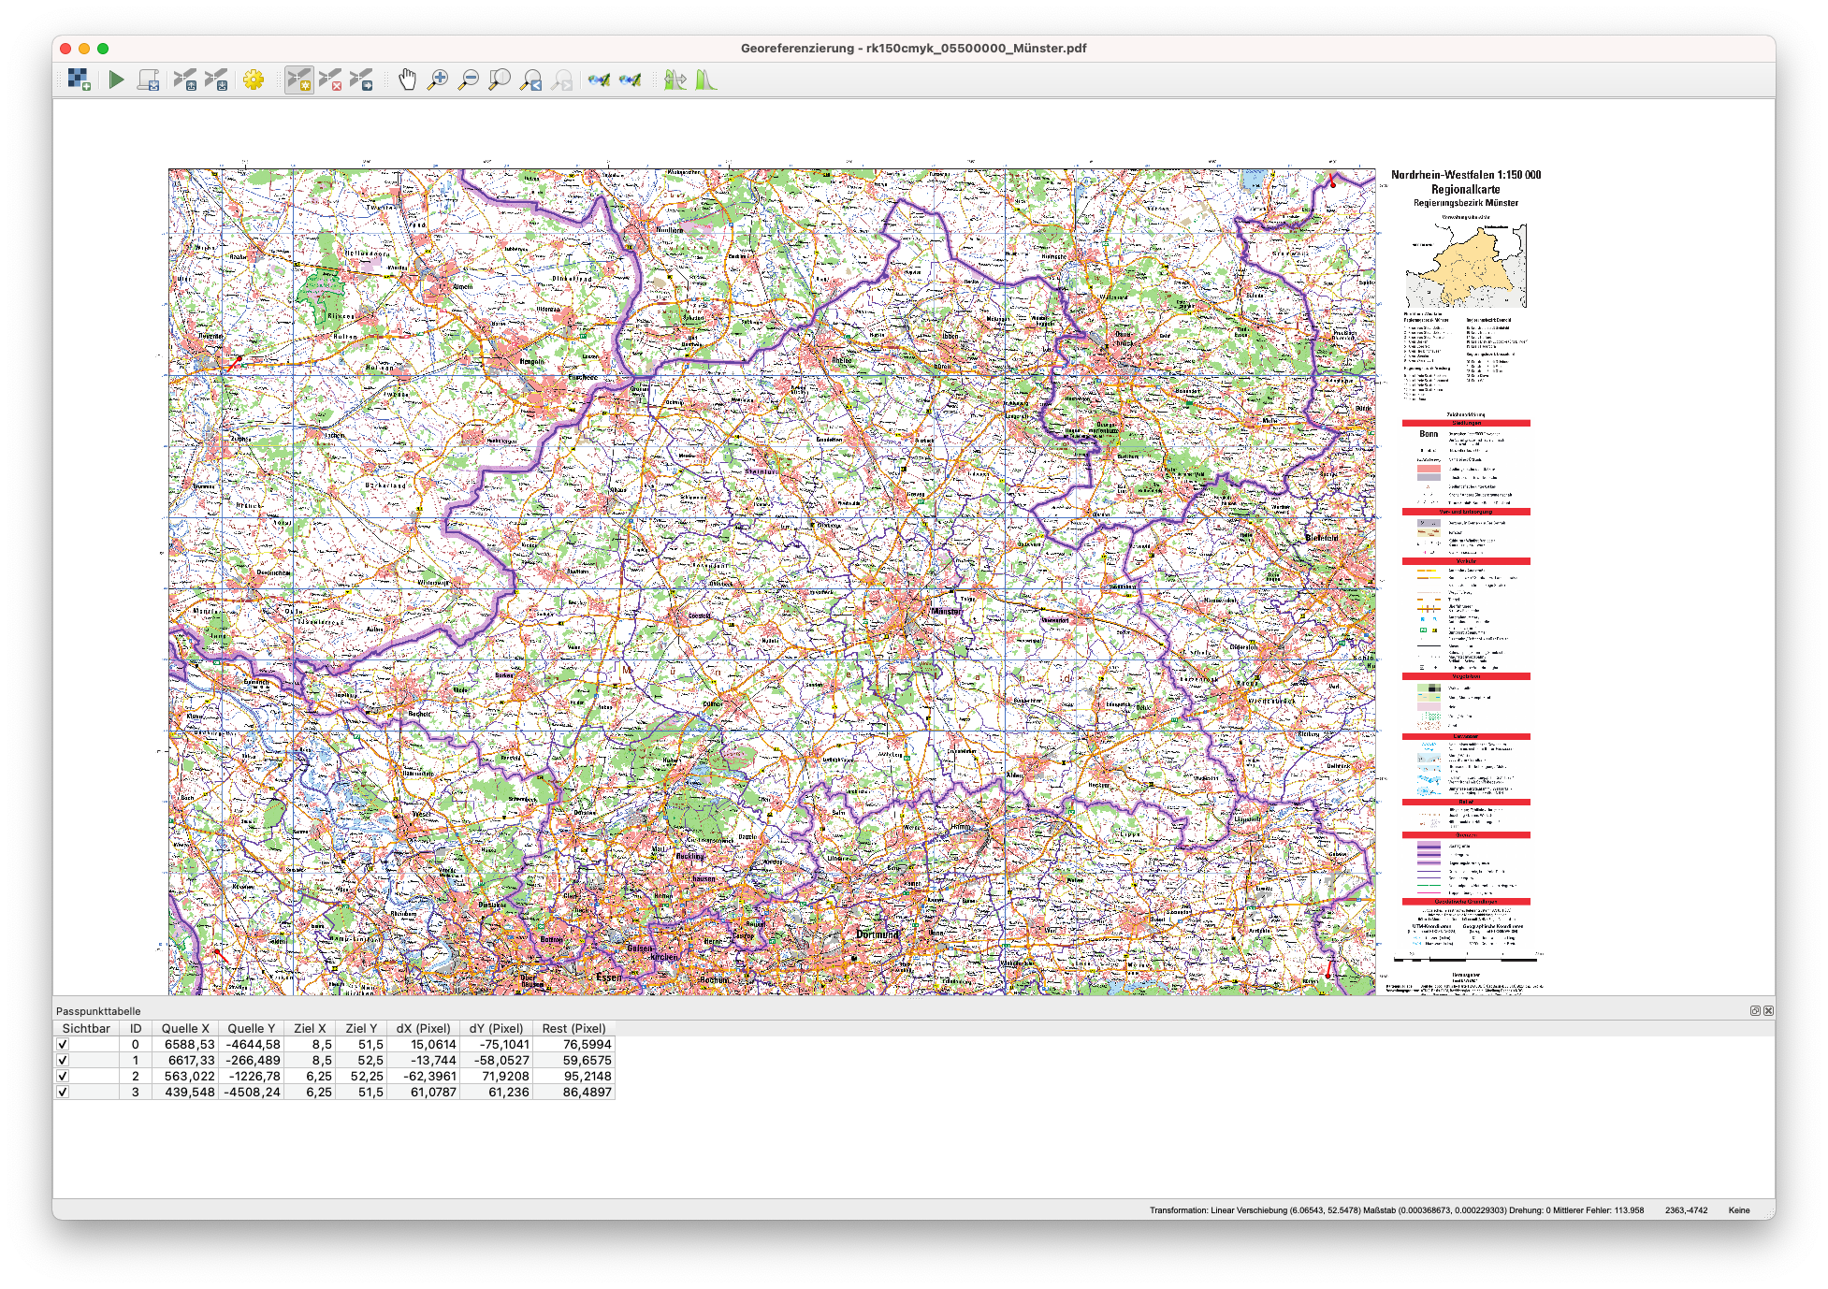
Task: Go to next zoom view
Action: coord(562,80)
